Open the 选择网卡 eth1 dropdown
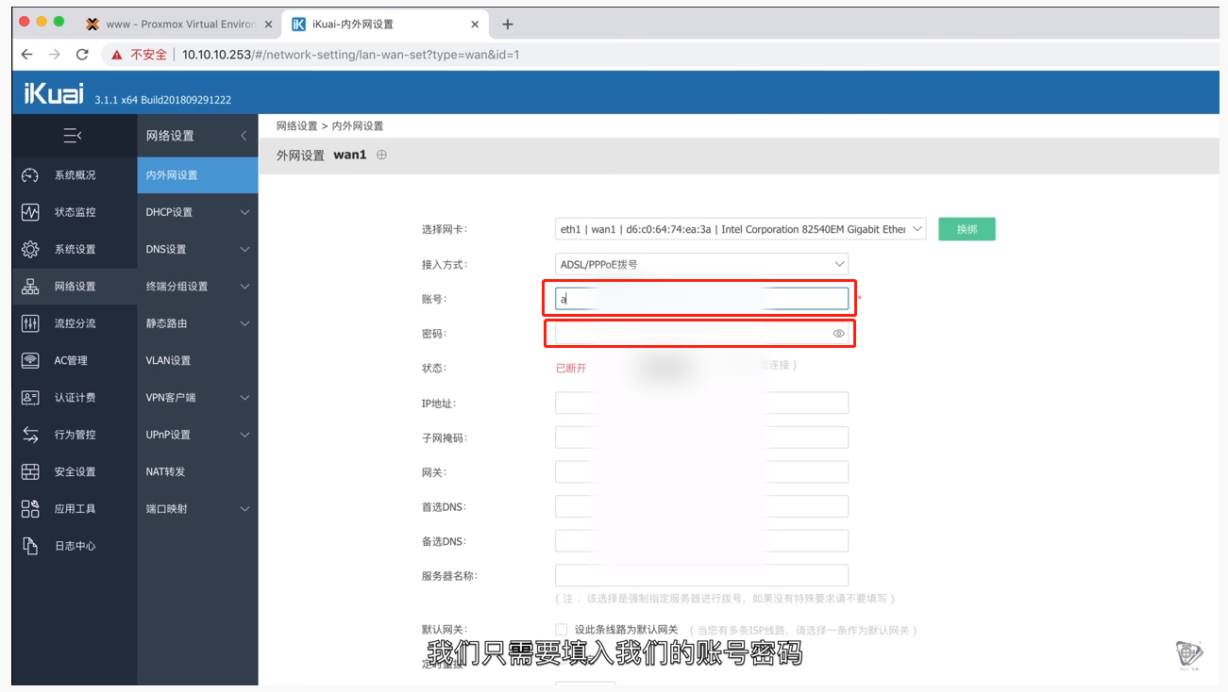Viewport: 1228px width, 692px height. tap(741, 229)
